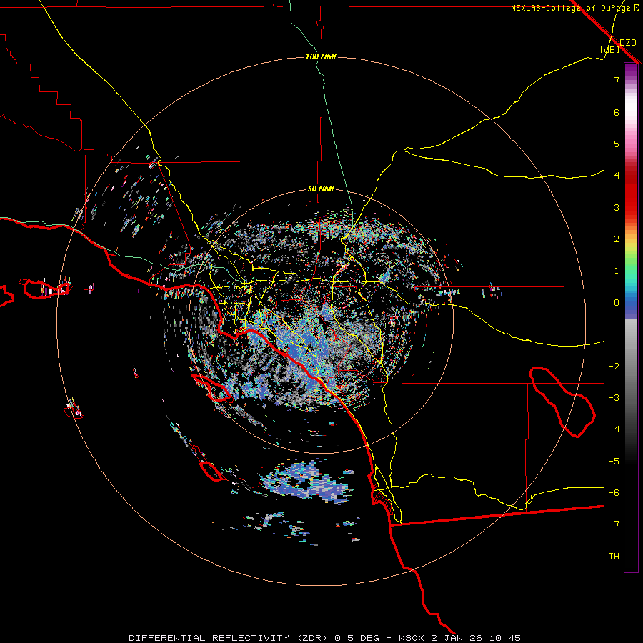Click the '2 JAN 26 10:45' timestamp
Image resolution: width=643 pixels, height=643 pixels.
[476, 638]
